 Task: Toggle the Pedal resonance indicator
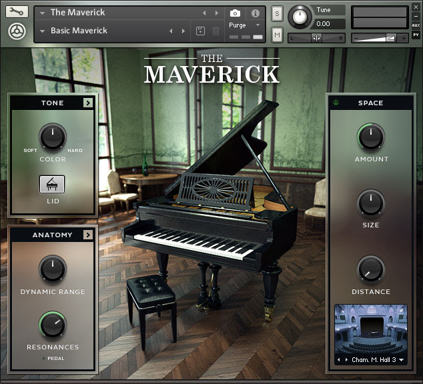[x=44, y=359]
